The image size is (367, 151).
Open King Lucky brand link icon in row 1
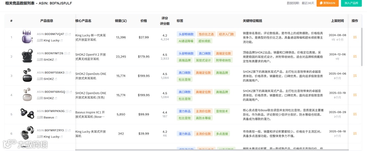pos(62,40)
